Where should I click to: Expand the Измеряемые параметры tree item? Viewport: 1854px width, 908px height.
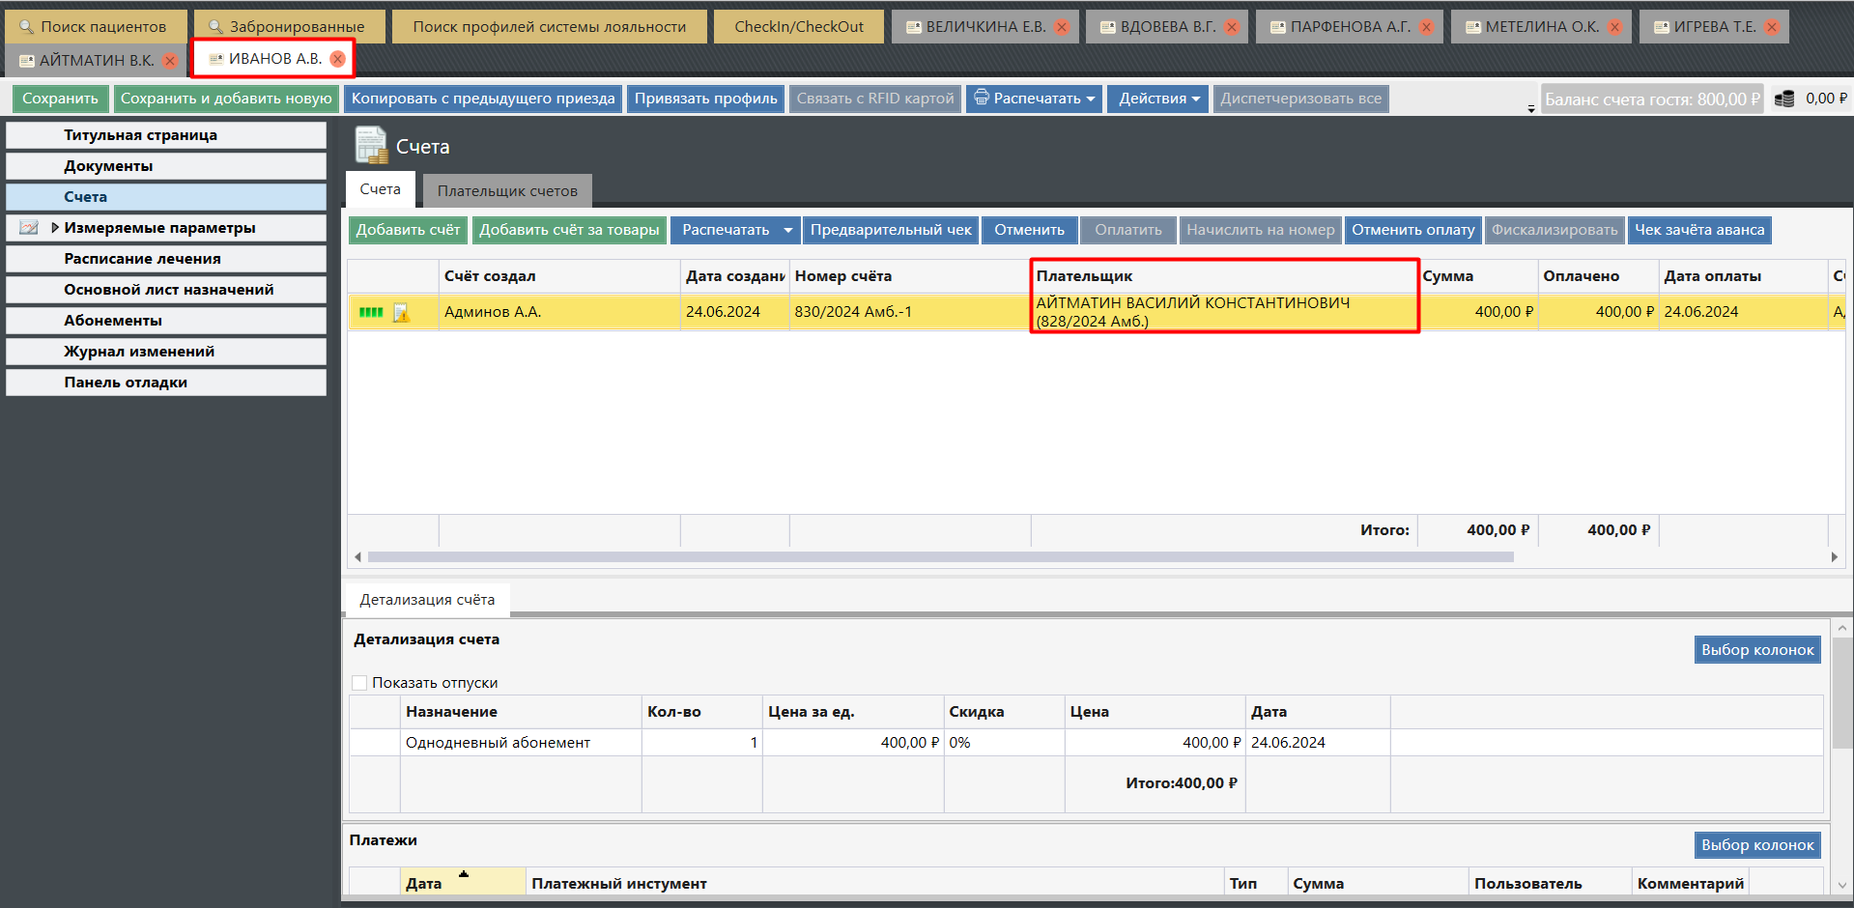(x=55, y=228)
